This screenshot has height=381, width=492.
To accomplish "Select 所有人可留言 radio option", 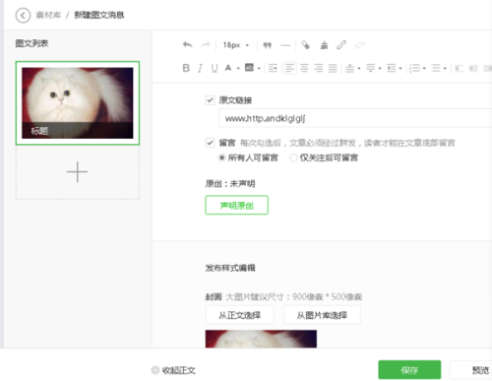I will [x=221, y=158].
